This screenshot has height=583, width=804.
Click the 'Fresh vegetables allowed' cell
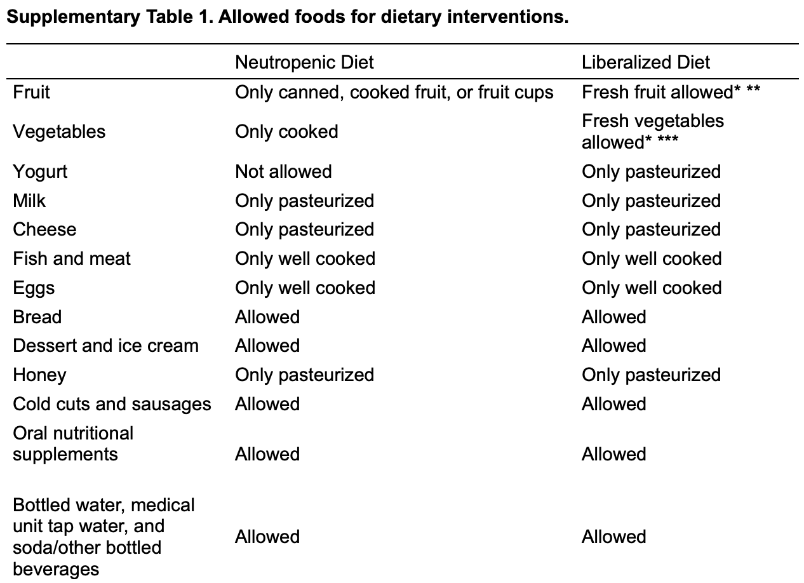click(652, 131)
